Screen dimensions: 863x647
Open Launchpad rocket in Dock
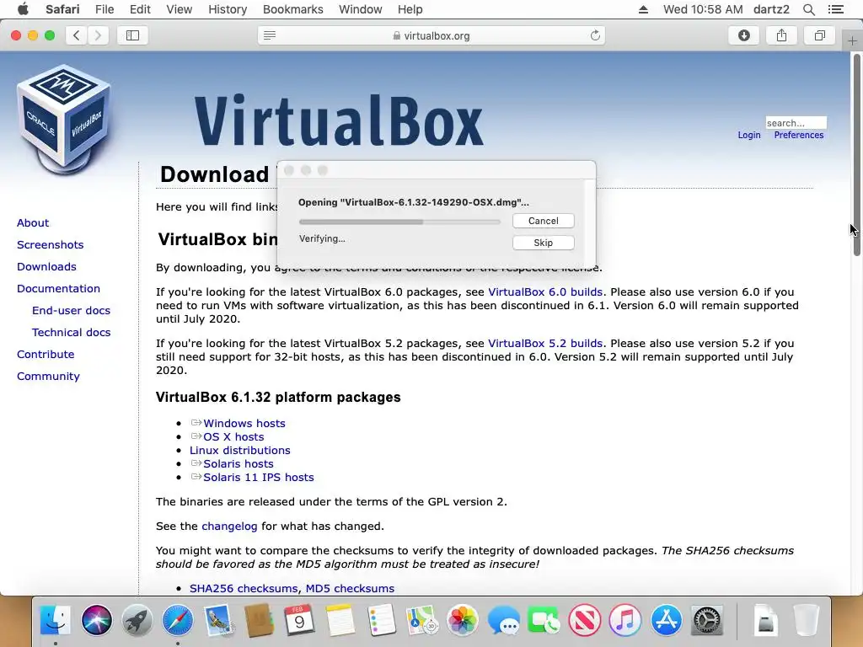tap(137, 619)
